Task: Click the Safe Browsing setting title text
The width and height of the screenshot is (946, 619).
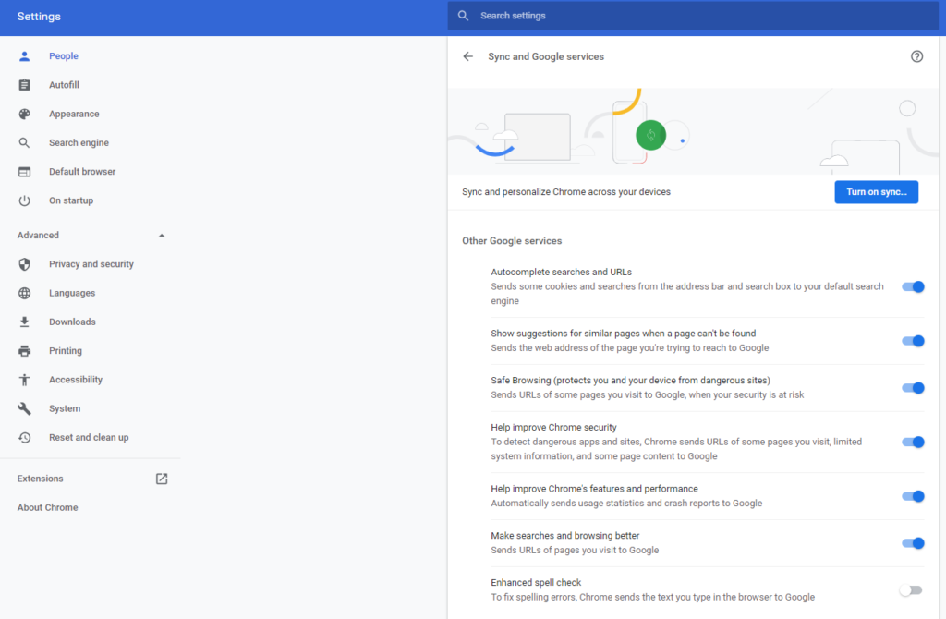Action: pyautogui.click(x=630, y=381)
